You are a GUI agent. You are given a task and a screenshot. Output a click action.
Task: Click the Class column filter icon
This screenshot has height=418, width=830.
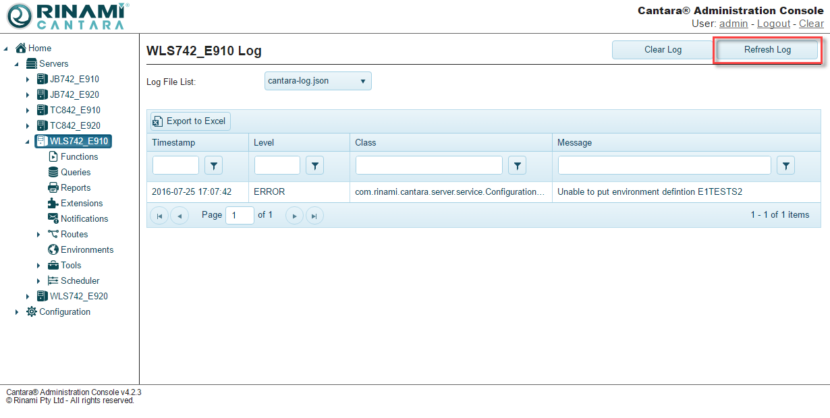pos(517,165)
